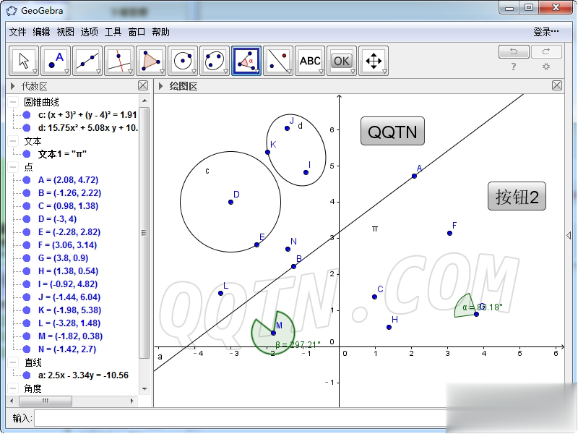Toggle visibility of line a equation

tap(27, 375)
